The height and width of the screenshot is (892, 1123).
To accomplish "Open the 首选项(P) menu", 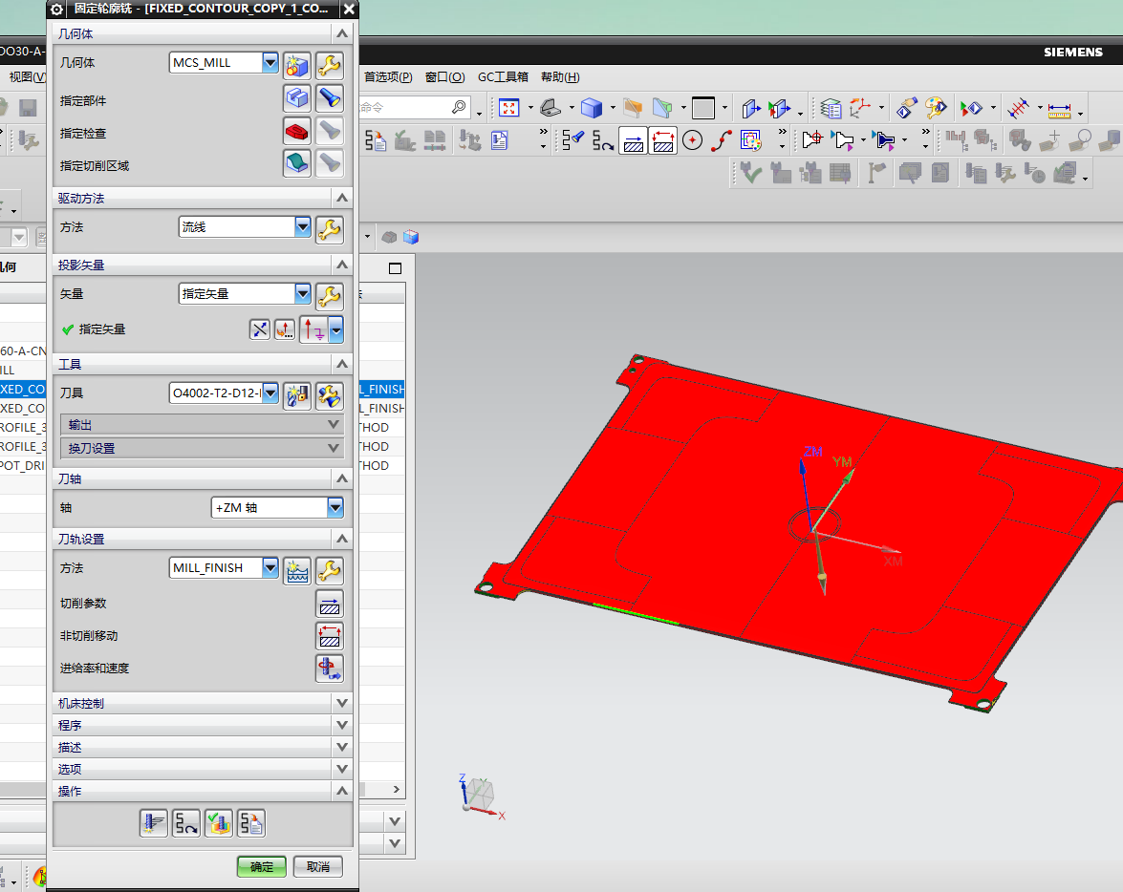I will pos(388,76).
